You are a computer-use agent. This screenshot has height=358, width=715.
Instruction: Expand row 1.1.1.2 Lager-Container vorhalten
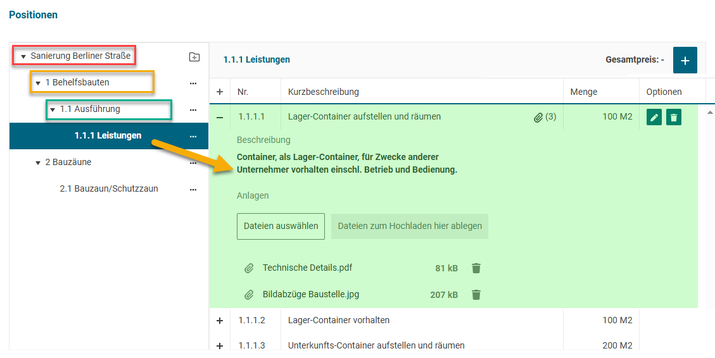point(220,321)
